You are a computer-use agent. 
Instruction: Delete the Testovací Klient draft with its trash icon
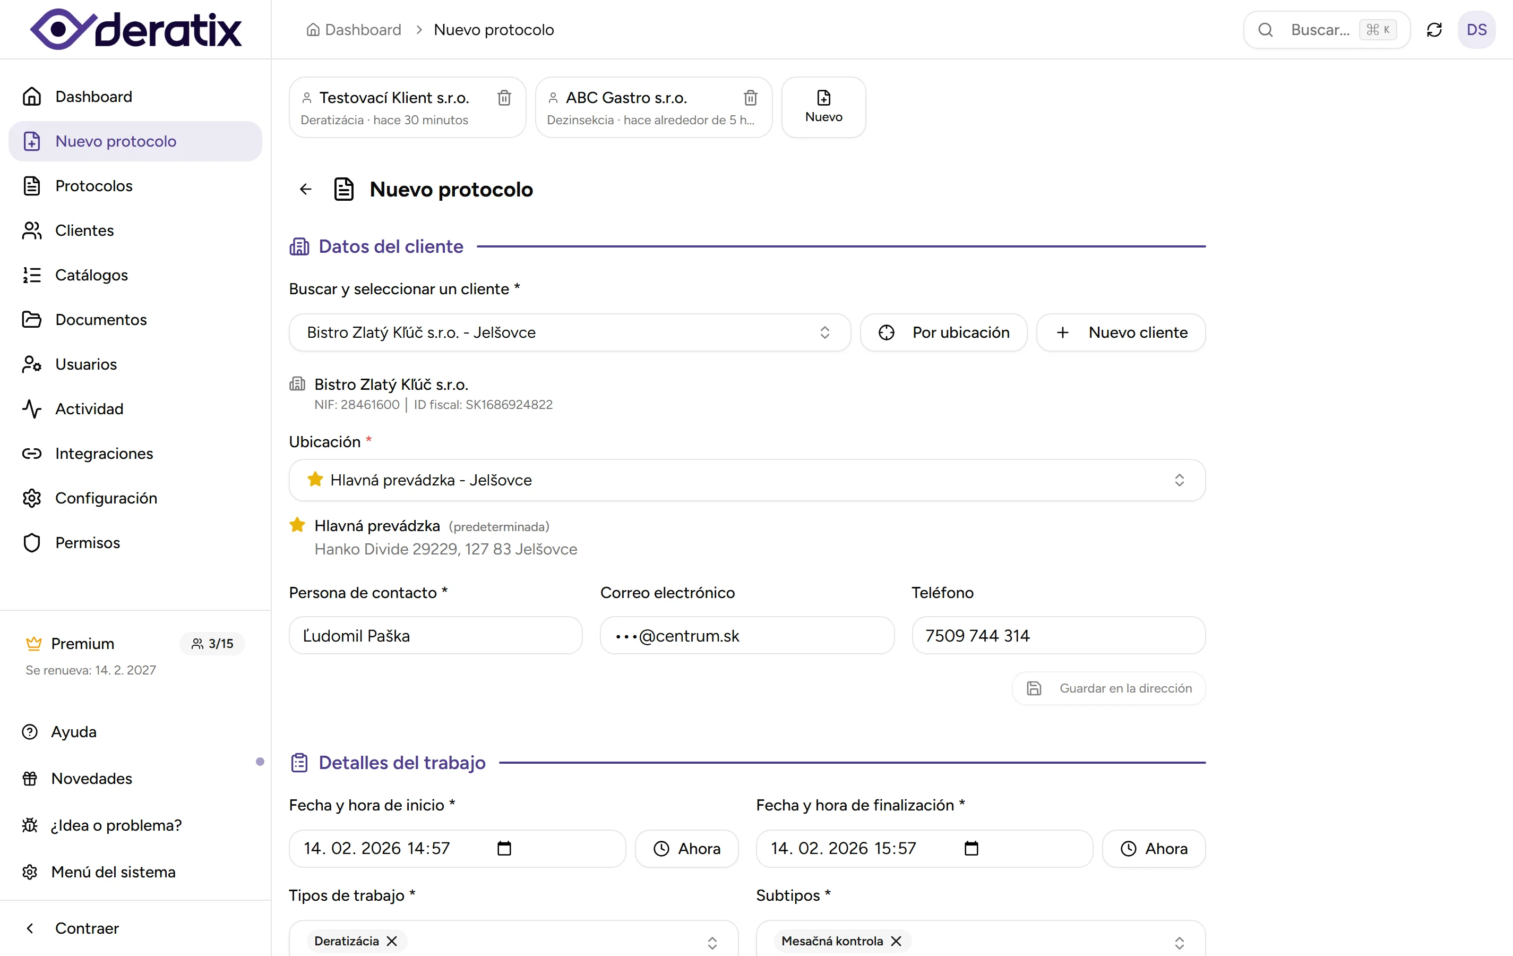(504, 98)
